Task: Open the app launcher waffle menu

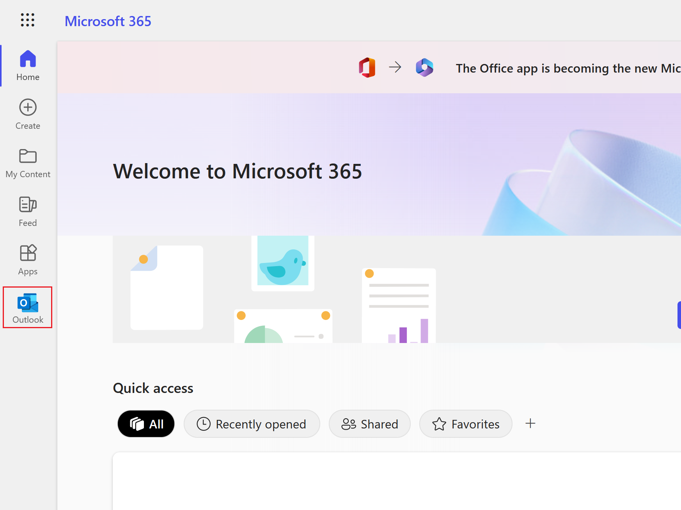Action: click(x=28, y=20)
